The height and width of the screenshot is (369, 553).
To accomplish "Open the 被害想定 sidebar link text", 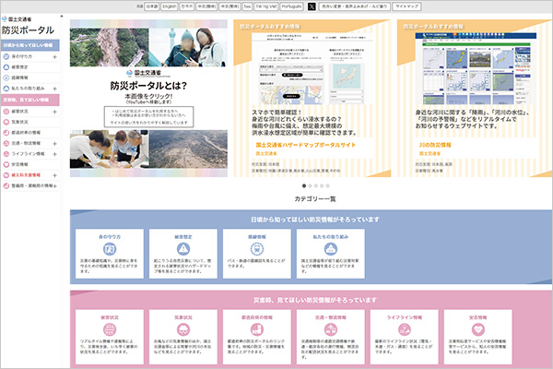I will [x=19, y=67].
